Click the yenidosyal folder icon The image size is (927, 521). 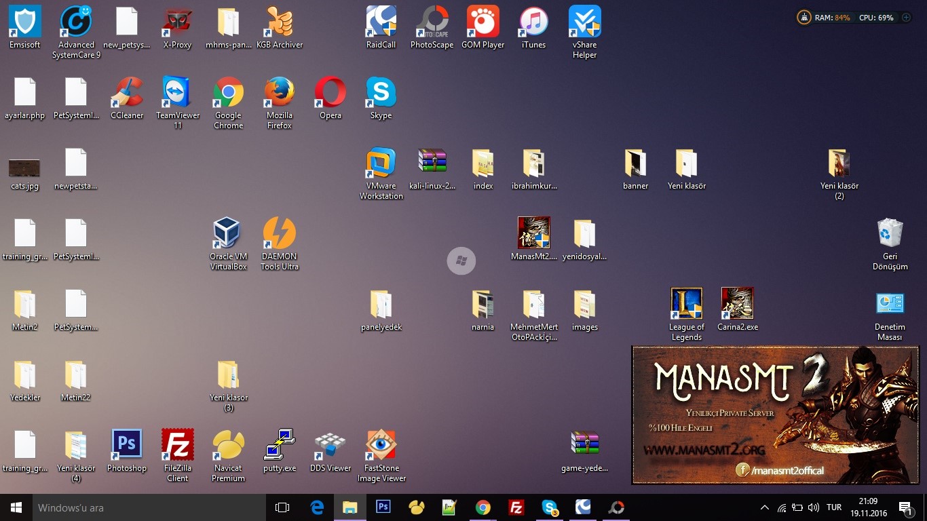[585, 239]
